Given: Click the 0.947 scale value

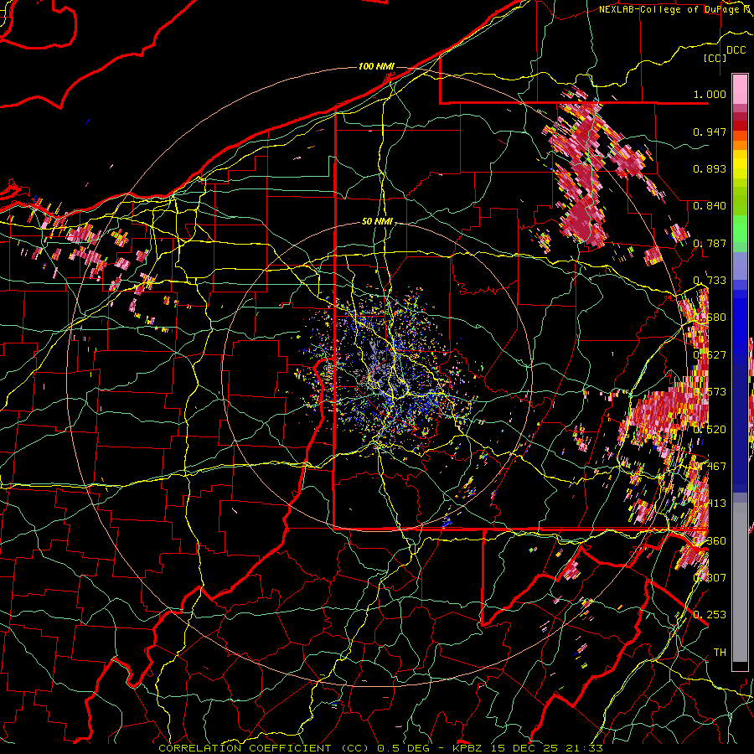Looking at the screenshot, I should point(710,132).
